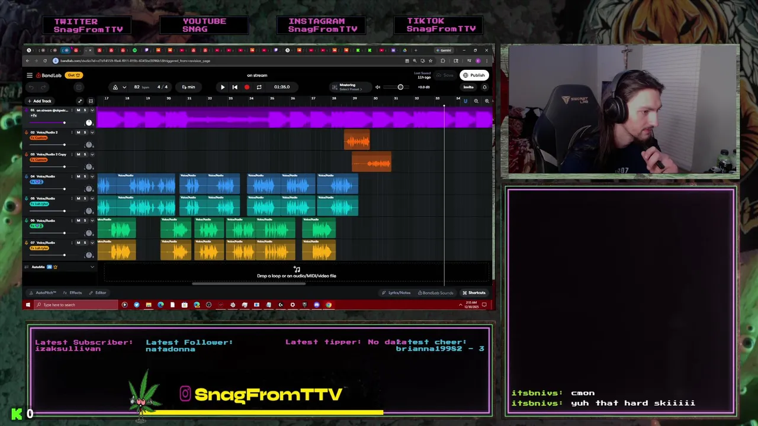Solo track 01 on stream

point(85,110)
